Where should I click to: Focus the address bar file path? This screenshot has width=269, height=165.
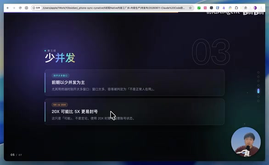tap(114, 8)
